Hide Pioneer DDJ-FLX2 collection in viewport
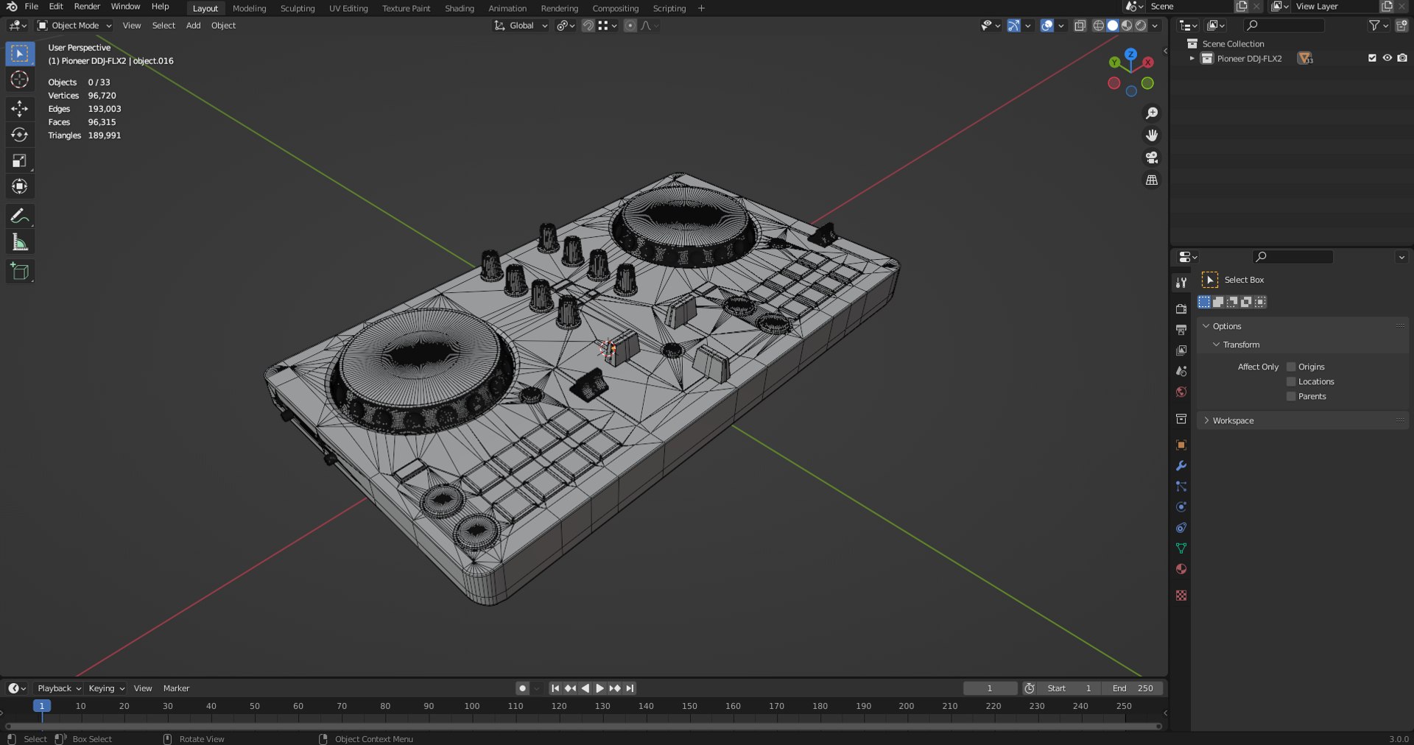 [1387, 58]
